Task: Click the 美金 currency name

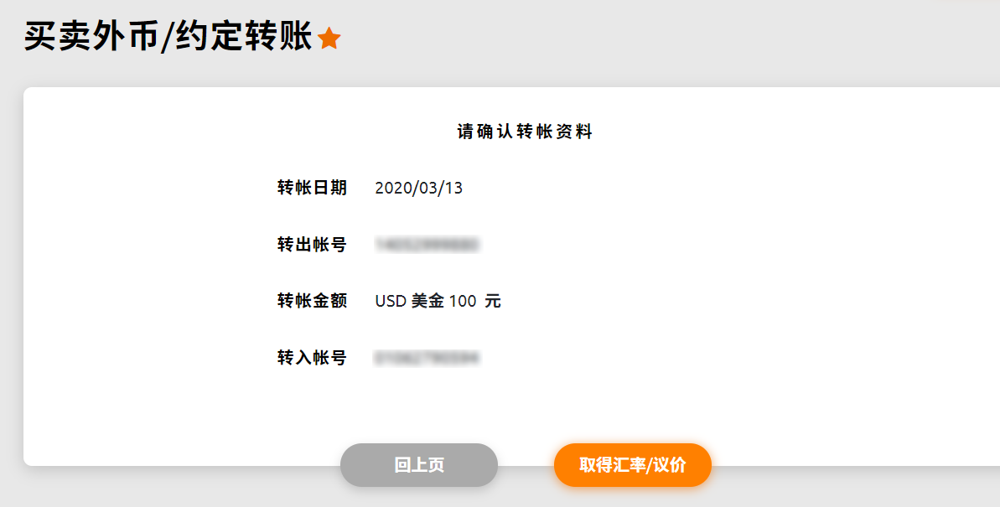Action: [x=427, y=301]
